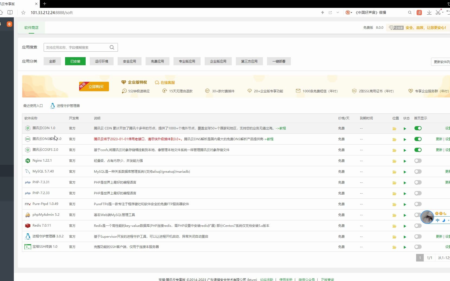The width and height of the screenshot is (450, 281).
Task: Open phpMyAdmin via its logo icon
Action: (x=28, y=215)
